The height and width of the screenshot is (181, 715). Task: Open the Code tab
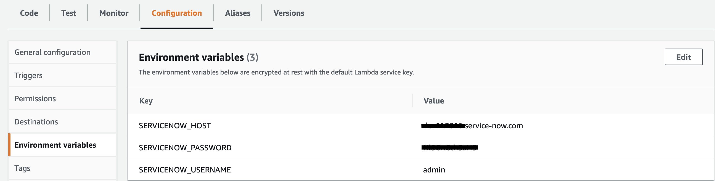point(29,13)
